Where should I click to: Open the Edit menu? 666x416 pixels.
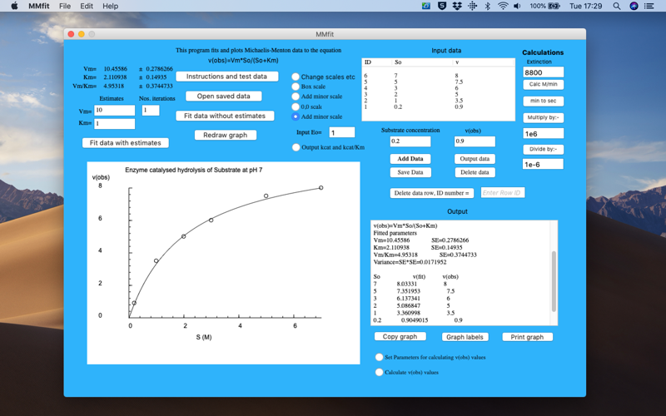pyautogui.click(x=87, y=6)
